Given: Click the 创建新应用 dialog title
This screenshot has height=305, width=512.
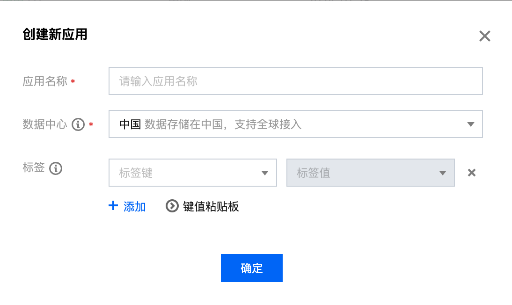Looking at the screenshot, I should pyautogui.click(x=55, y=34).
